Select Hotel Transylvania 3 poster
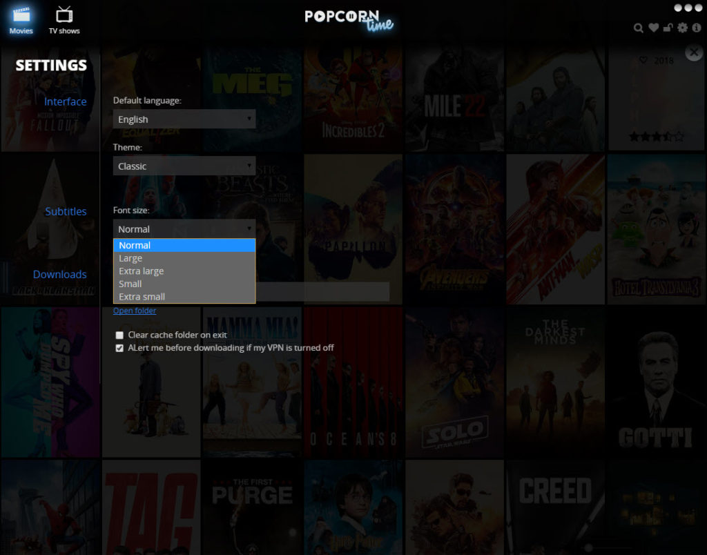 [x=657, y=229]
